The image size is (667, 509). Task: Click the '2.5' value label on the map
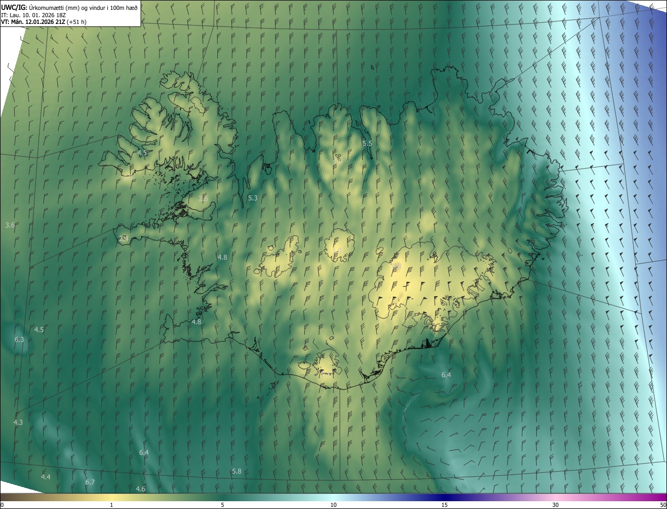point(203,198)
